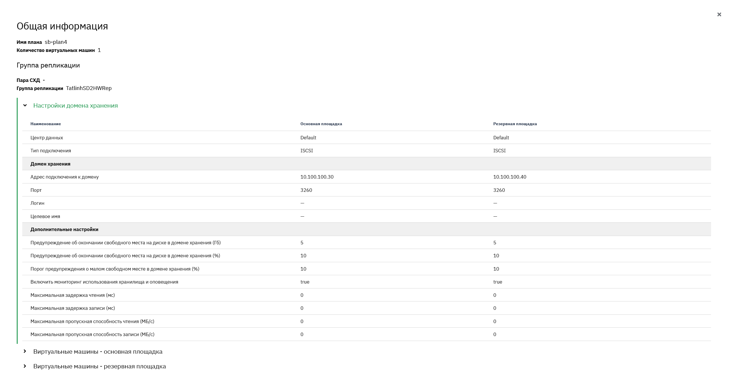Click 'Пара СХД' label
This screenshot has width=733, height=375.
(28, 80)
